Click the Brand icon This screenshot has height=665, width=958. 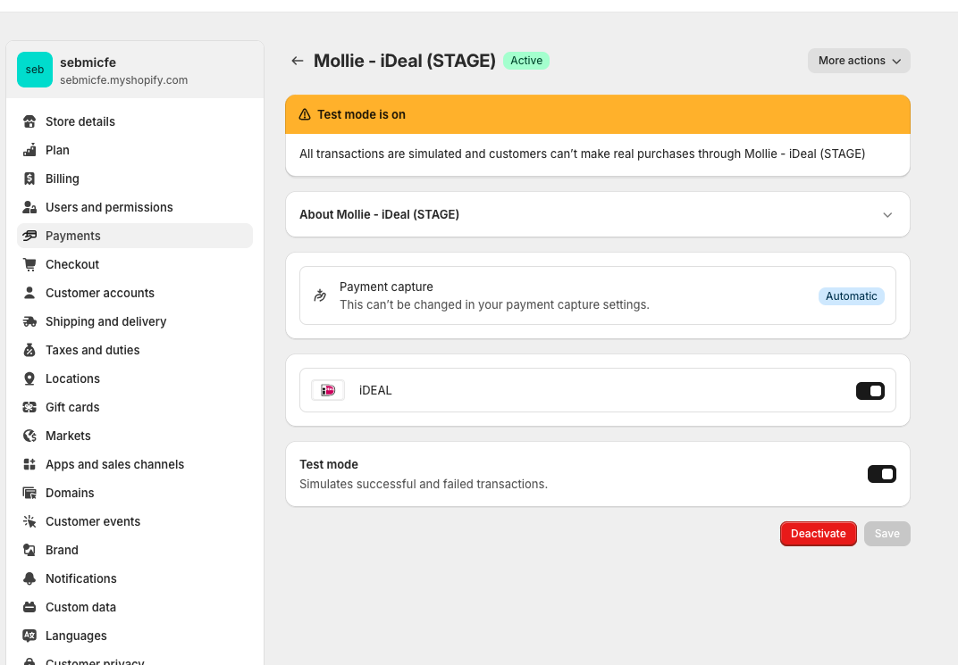pyautogui.click(x=29, y=551)
